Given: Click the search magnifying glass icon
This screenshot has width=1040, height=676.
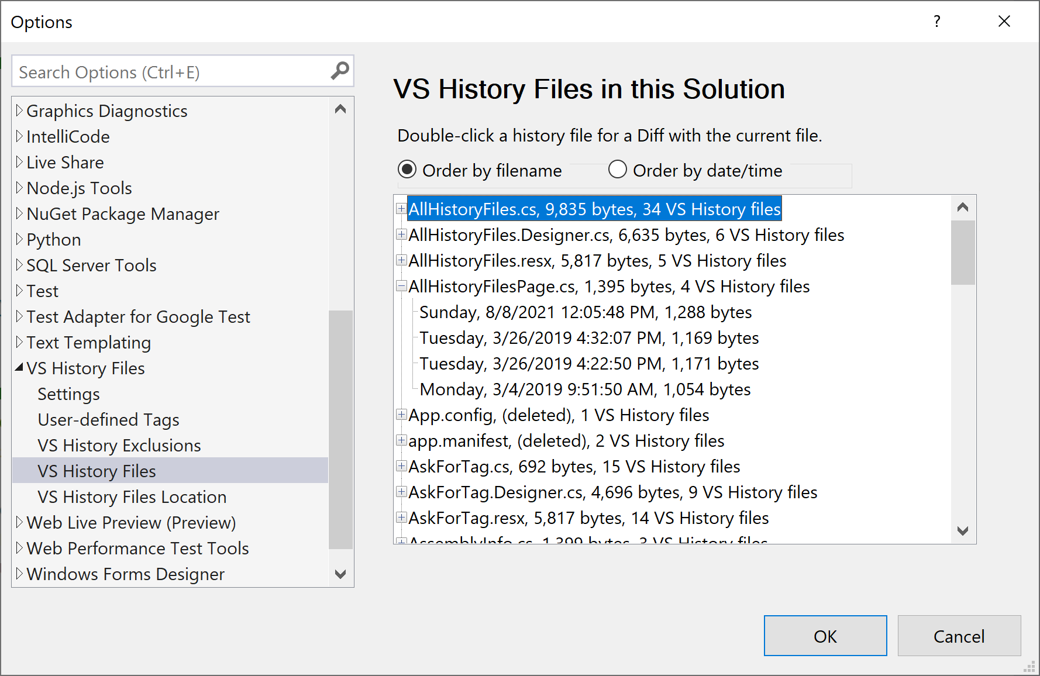Looking at the screenshot, I should tap(339, 71).
